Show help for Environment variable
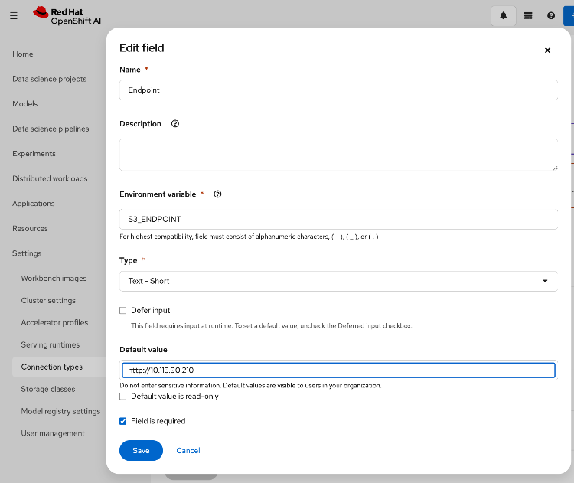 [217, 194]
